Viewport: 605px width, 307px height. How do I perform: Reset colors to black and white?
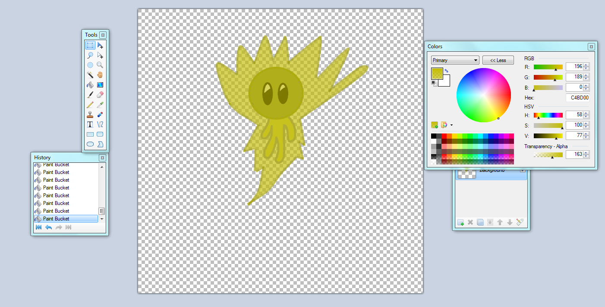434,83
